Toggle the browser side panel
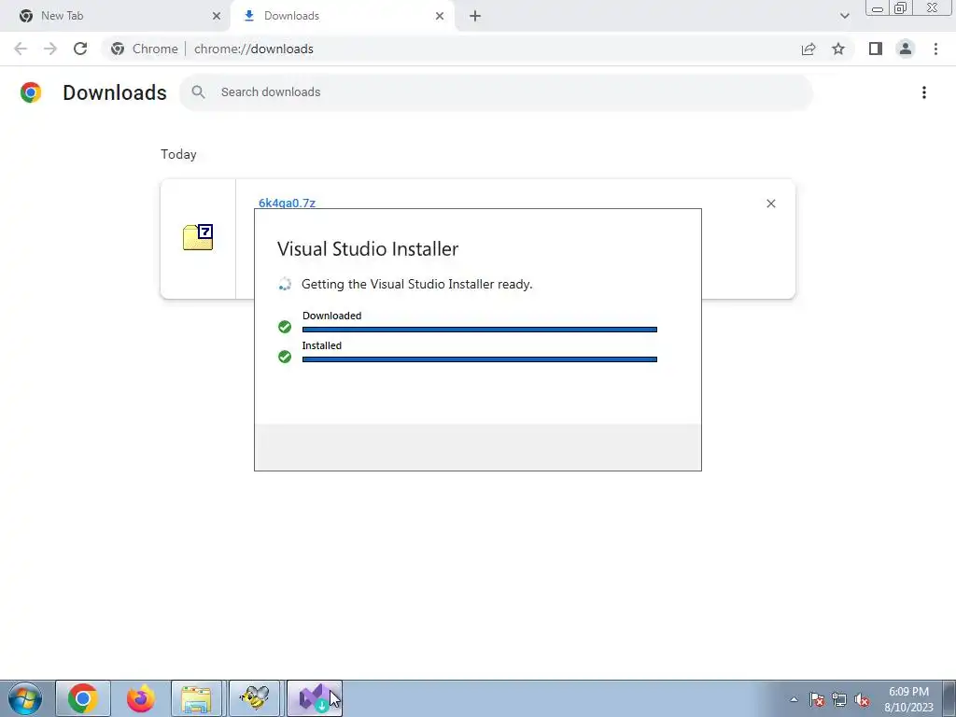This screenshot has width=956, height=717. [876, 49]
